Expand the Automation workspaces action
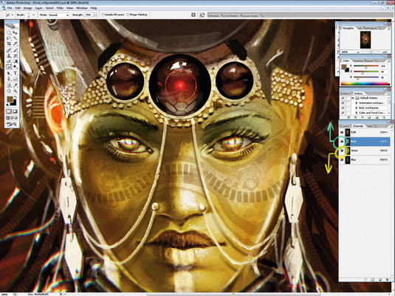 357,103
